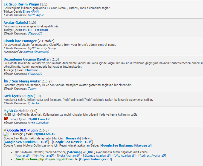Viewport: 203px width, 166px height.
Task: Follow the Buraya link
Action: (71, 138)
